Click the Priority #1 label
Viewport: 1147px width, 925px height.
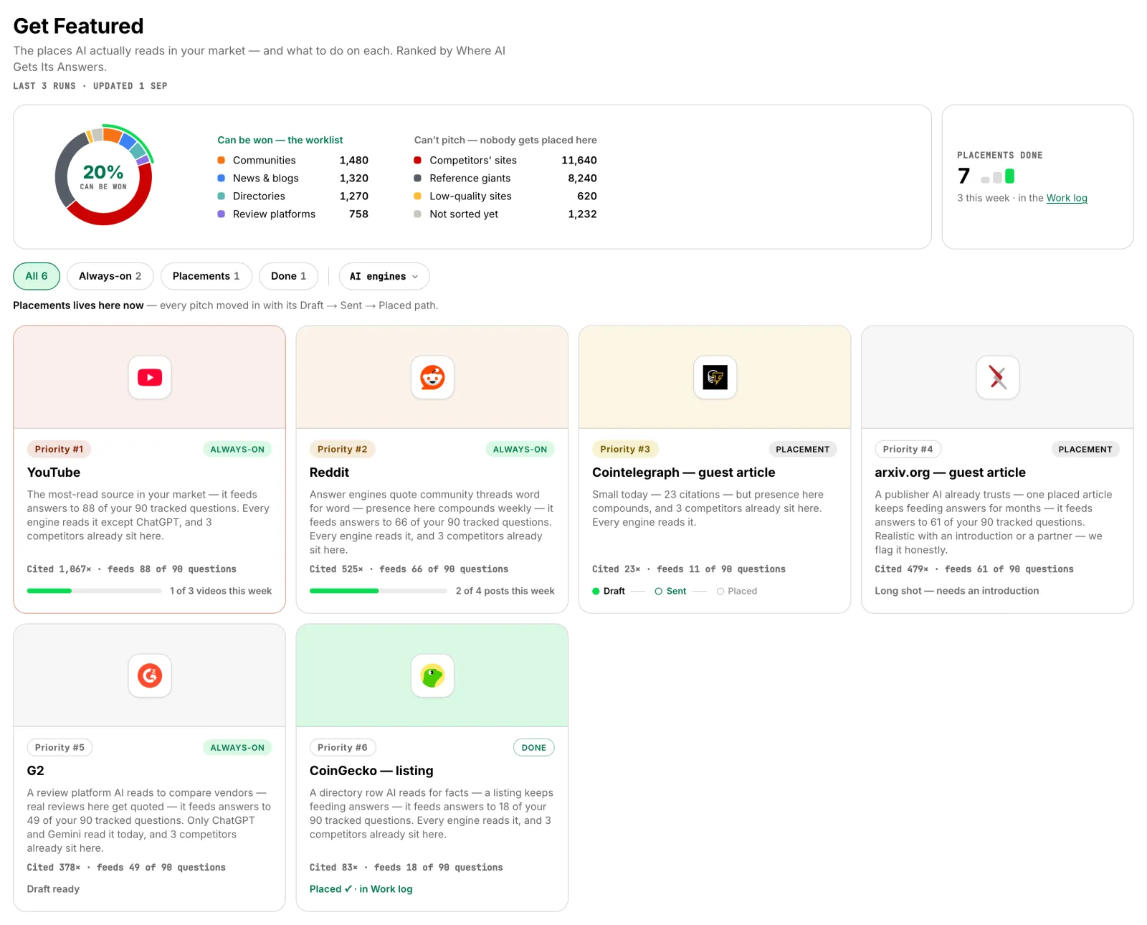pos(60,450)
